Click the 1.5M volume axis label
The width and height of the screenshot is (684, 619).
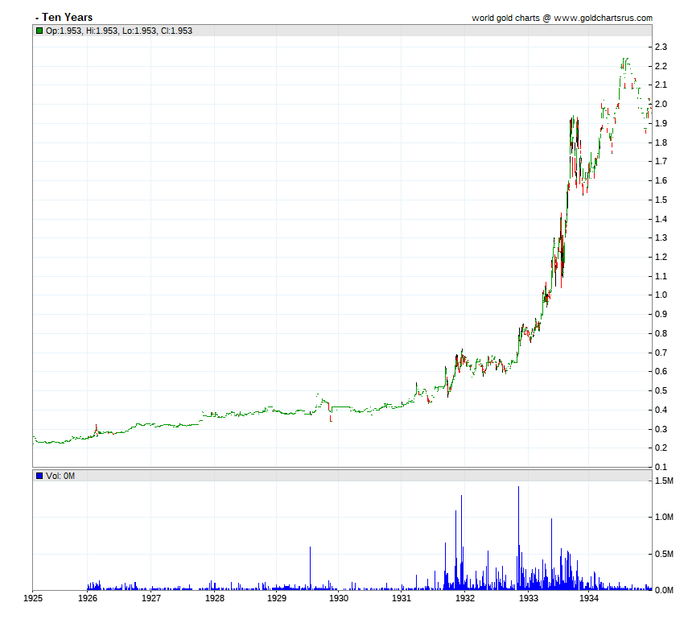point(664,481)
